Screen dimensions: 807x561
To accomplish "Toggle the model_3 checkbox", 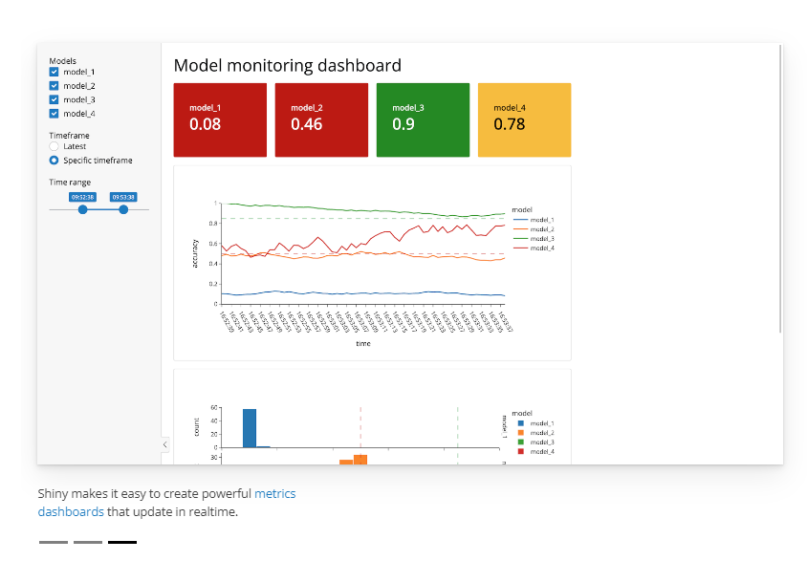I will (x=55, y=99).
